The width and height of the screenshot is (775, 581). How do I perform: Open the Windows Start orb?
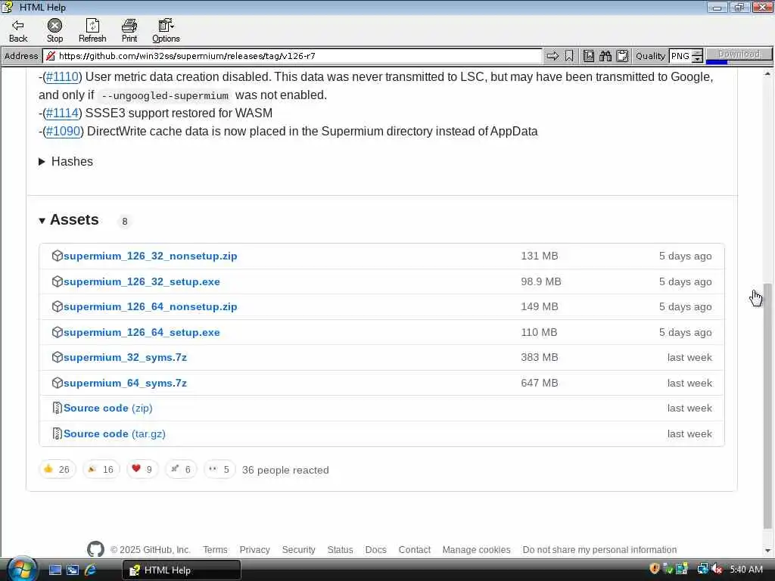click(x=22, y=570)
